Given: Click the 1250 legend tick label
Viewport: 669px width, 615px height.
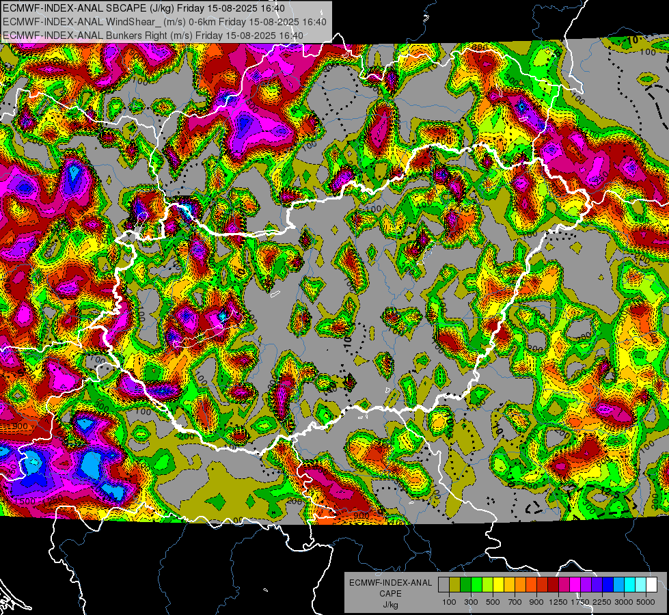Looking at the screenshot, I should [x=558, y=602].
